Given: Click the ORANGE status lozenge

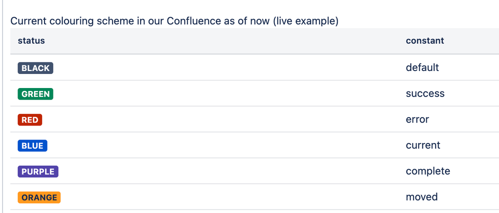Looking at the screenshot, I should pos(39,197).
